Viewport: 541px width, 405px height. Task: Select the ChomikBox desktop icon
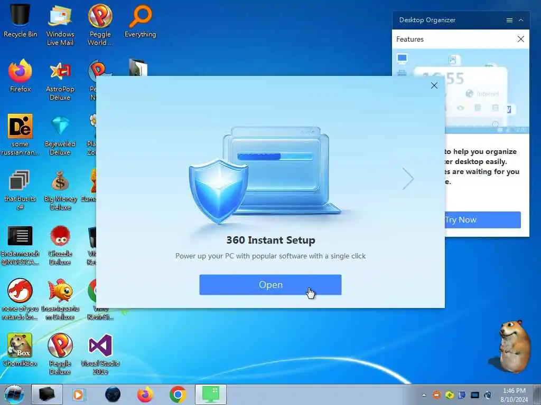pos(20,350)
